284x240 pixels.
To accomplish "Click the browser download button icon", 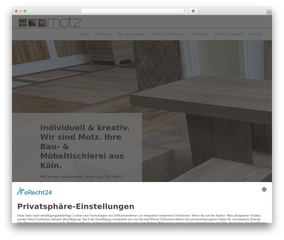I will coord(193,11).
